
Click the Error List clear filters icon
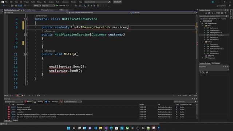(61, 102)
